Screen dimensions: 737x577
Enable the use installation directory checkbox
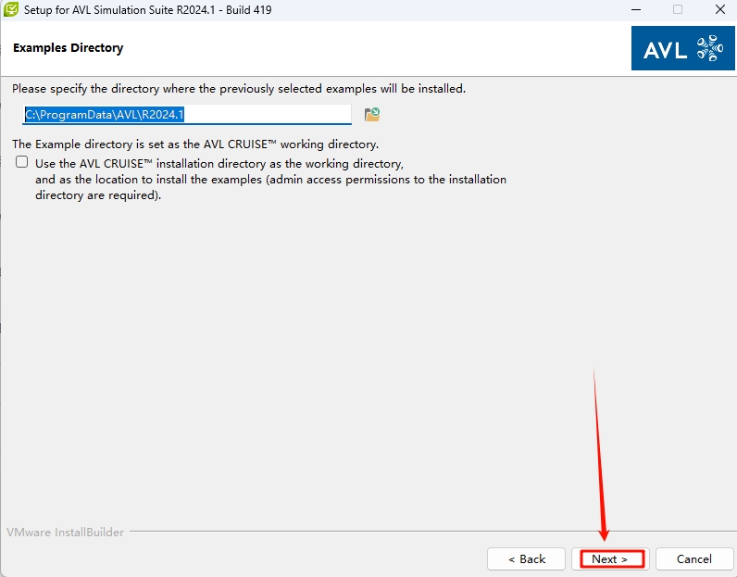point(22,162)
